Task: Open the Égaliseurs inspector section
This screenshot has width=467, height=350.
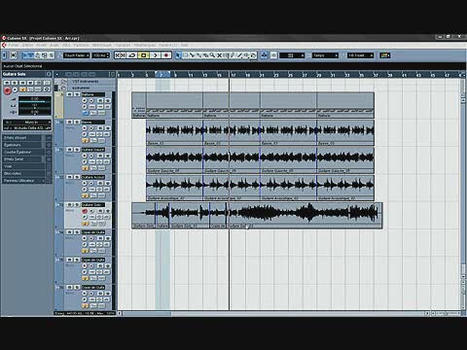Action: (22, 145)
